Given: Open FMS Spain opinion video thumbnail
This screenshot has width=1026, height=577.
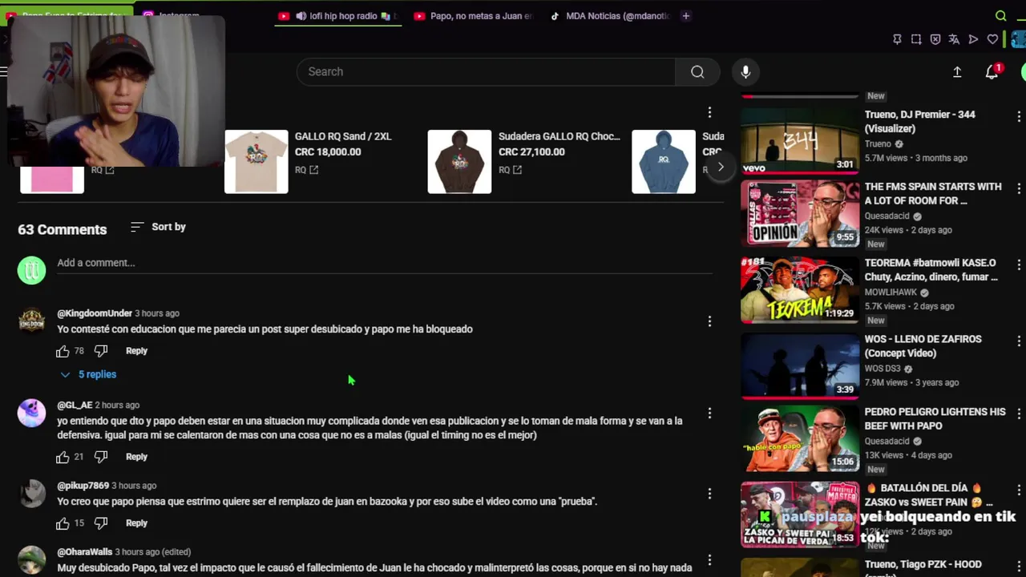Looking at the screenshot, I should (x=799, y=213).
